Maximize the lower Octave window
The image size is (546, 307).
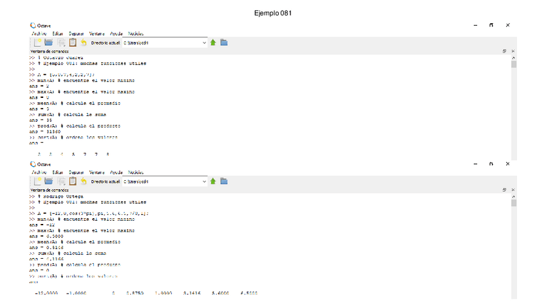(491, 163)
